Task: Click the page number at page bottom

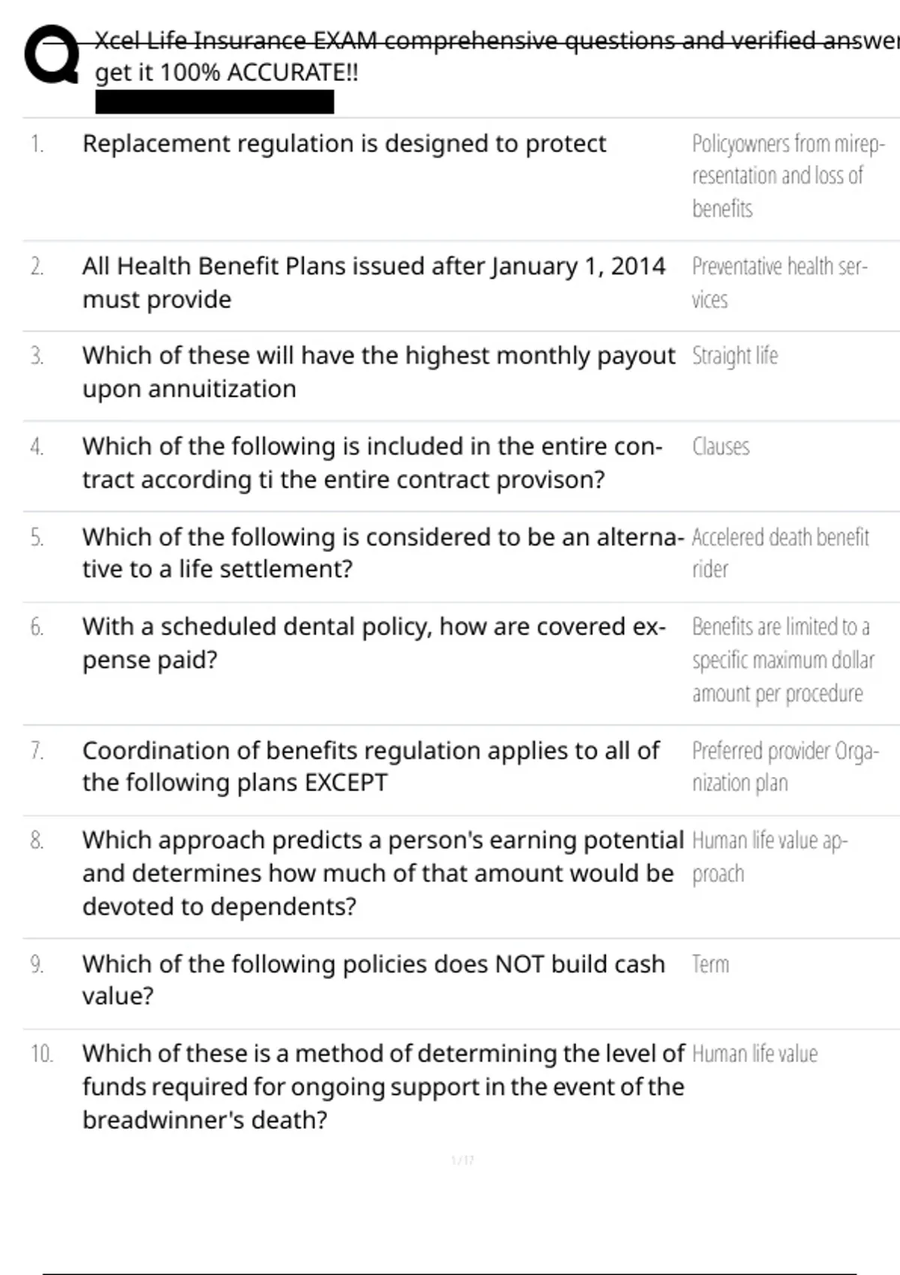Action: point(462,1160)
